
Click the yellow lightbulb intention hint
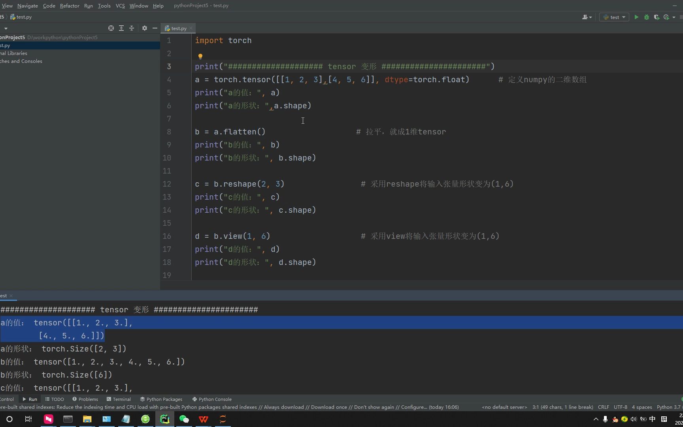click(x=200, y=56)
